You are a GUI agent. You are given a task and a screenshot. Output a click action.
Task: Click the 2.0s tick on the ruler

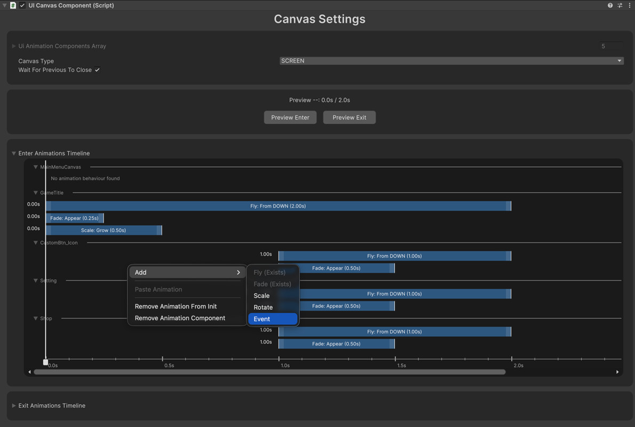[x=512, y=359]
